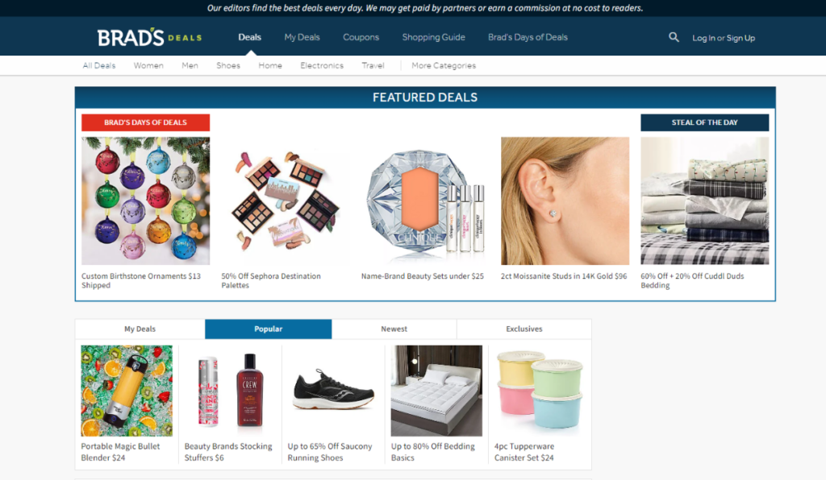This screenshot has width=826, height=480.
Task: Click the search magnifier icon
Action: coord(674,37)
